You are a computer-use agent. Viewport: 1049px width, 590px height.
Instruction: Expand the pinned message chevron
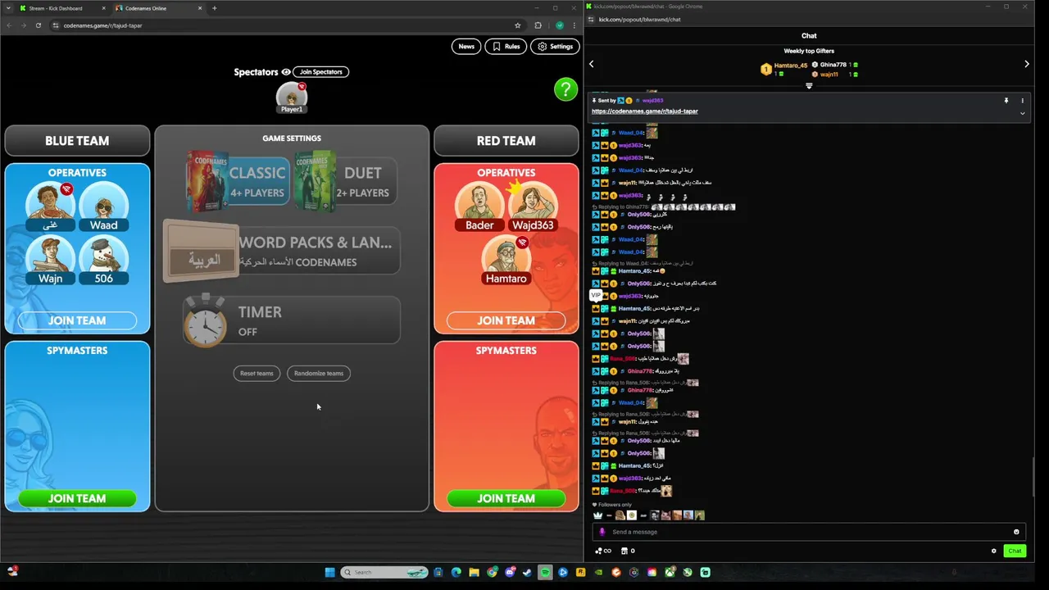tap(1022, 113)
